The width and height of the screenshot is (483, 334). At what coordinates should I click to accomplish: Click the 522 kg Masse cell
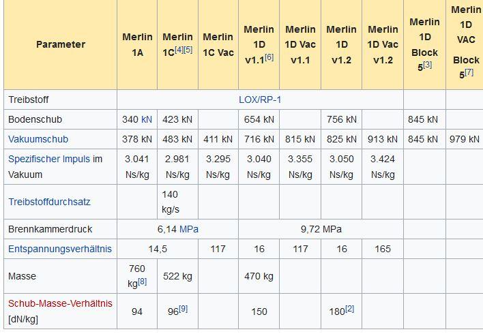(x=177, y=276)
